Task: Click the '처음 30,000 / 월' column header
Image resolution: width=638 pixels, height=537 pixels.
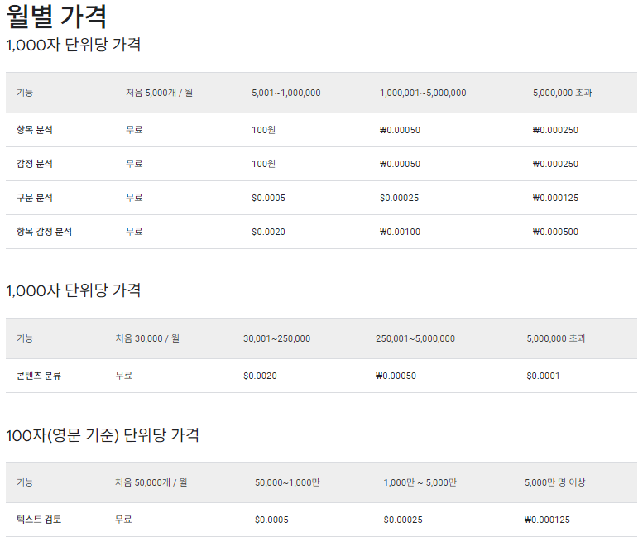Action: click(147, 338)
